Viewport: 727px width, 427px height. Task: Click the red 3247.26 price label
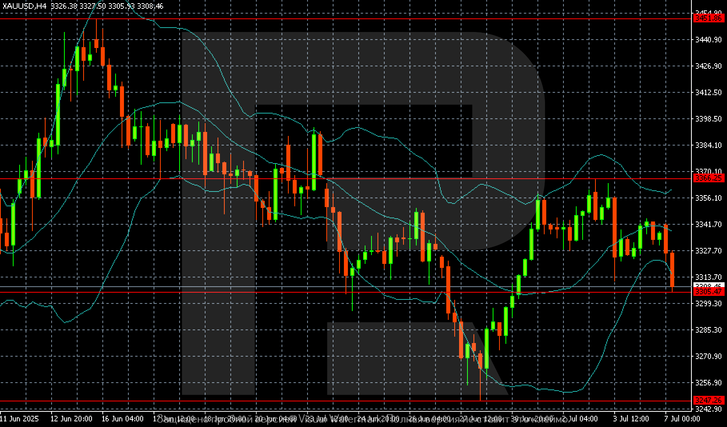point(708,400)
